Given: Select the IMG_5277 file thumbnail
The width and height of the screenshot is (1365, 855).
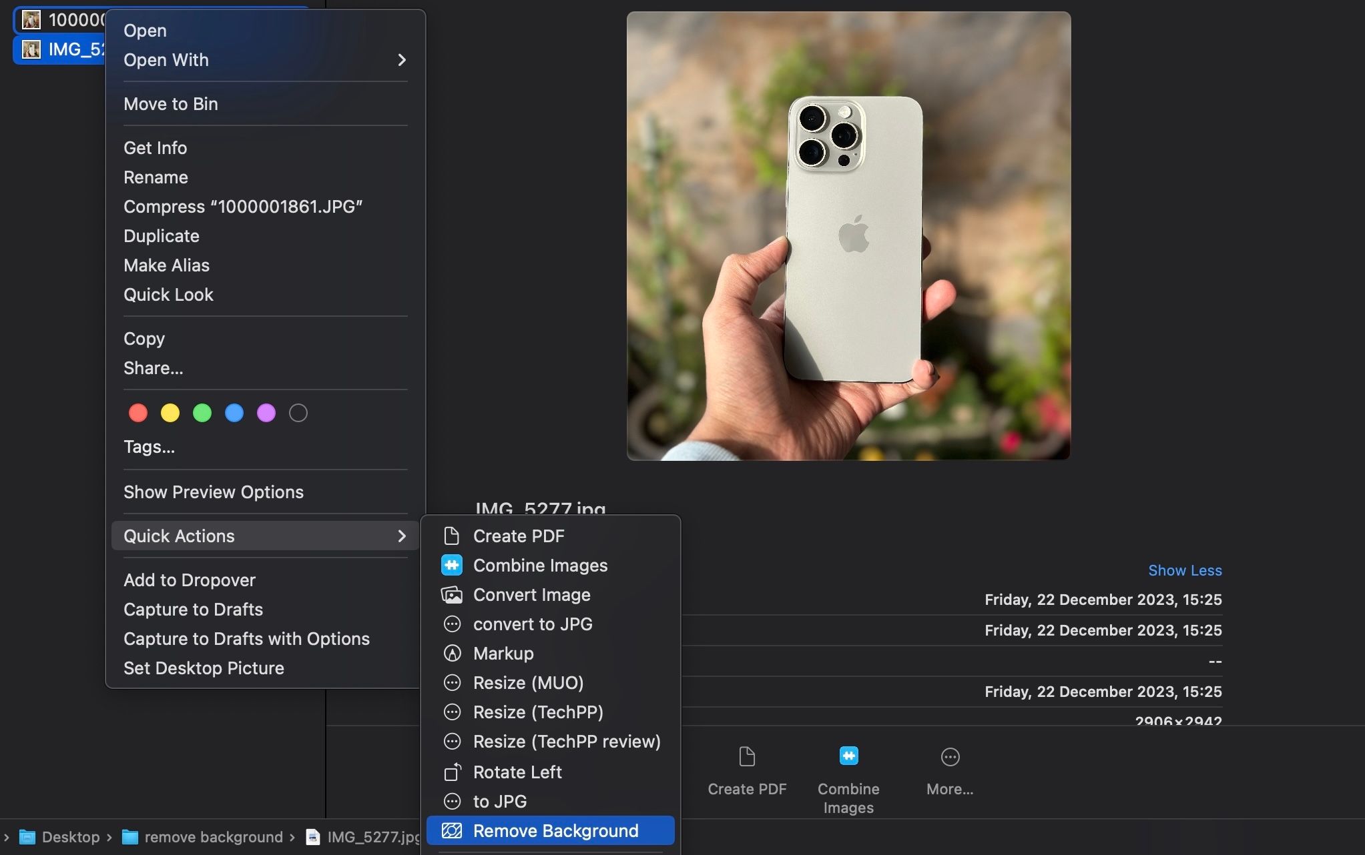Looking at the screenshot, I should pyautogui.click(x=30, y=49).
